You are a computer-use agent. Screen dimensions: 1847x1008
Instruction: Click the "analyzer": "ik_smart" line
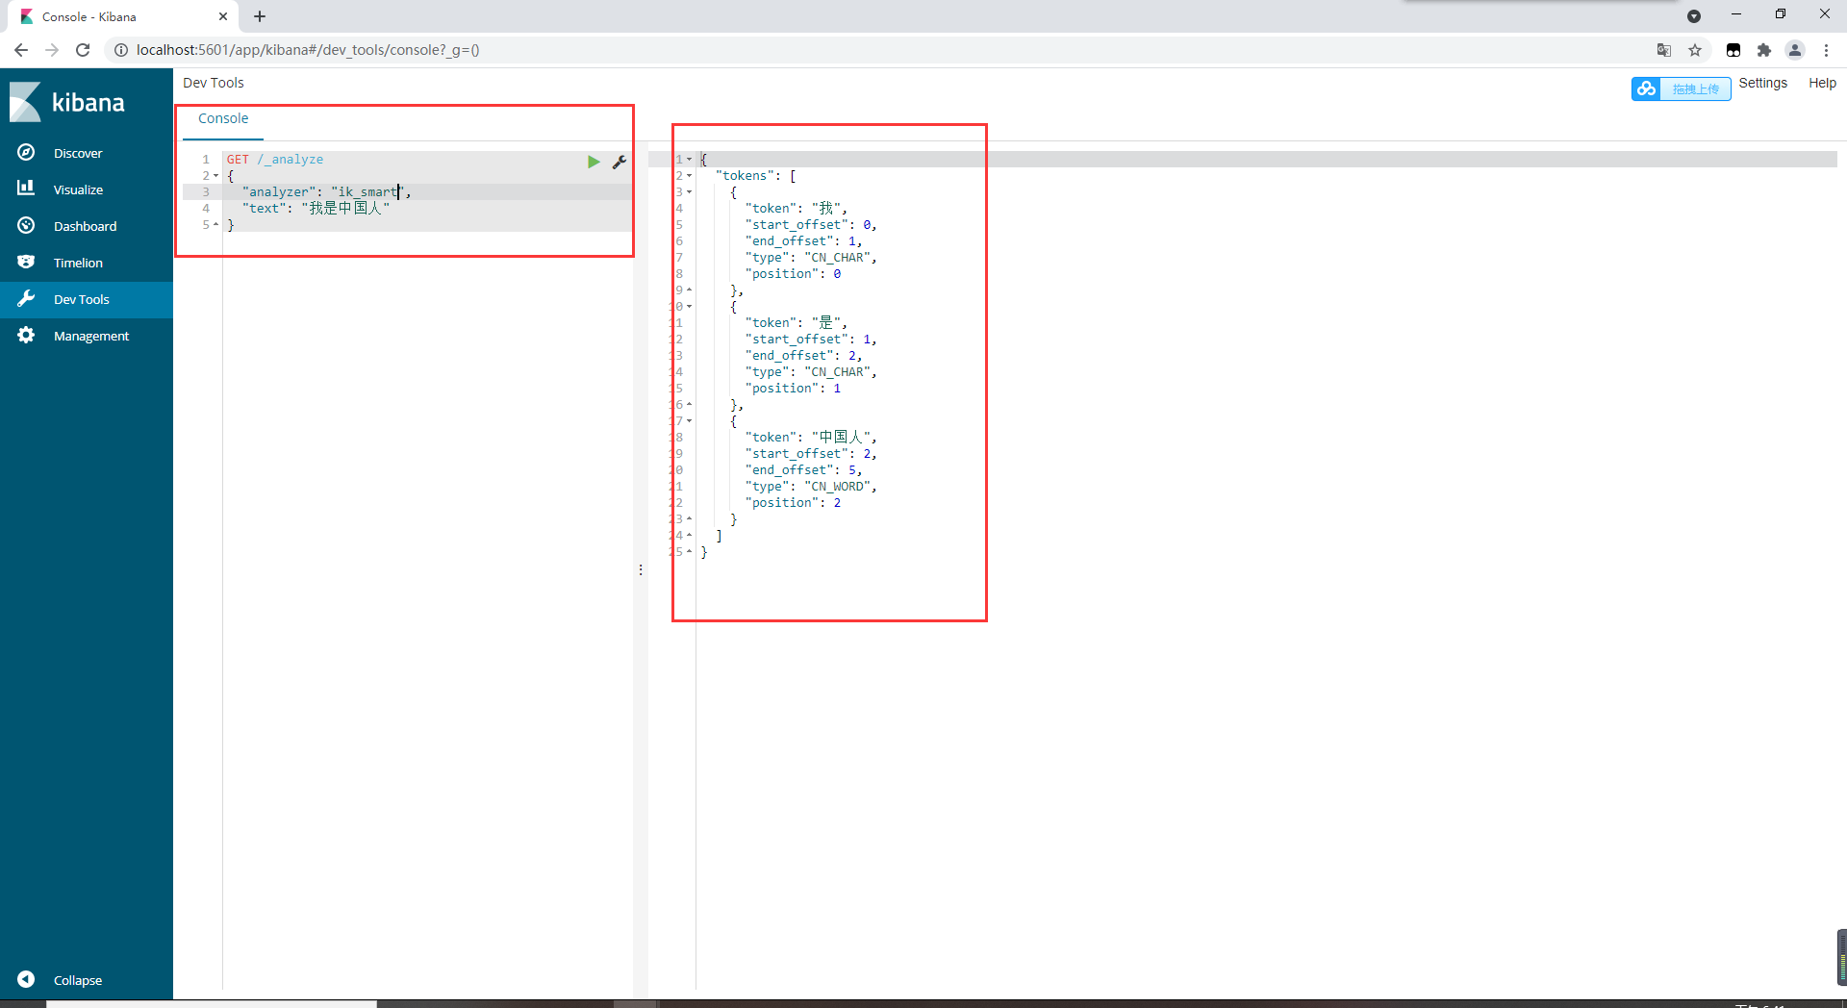click(x=326, y=192)
